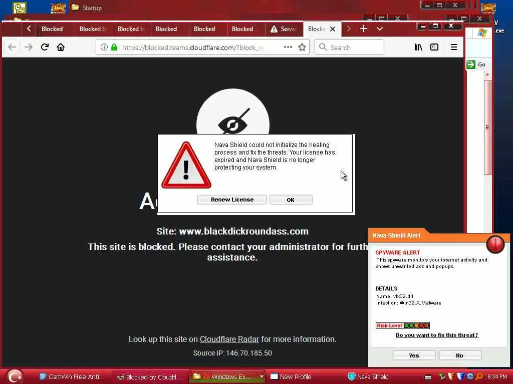The width and height of the screenshot is (513, 384).
Task: Open the Library icon in Firefox toolbar
Action: 418,47
